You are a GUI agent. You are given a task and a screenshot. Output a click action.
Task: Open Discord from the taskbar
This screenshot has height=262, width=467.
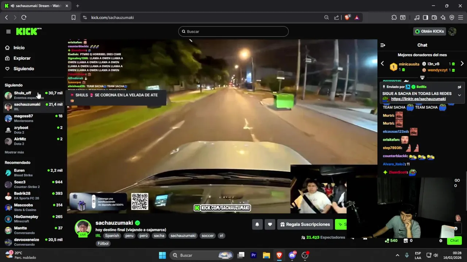(x=292, y=255)
